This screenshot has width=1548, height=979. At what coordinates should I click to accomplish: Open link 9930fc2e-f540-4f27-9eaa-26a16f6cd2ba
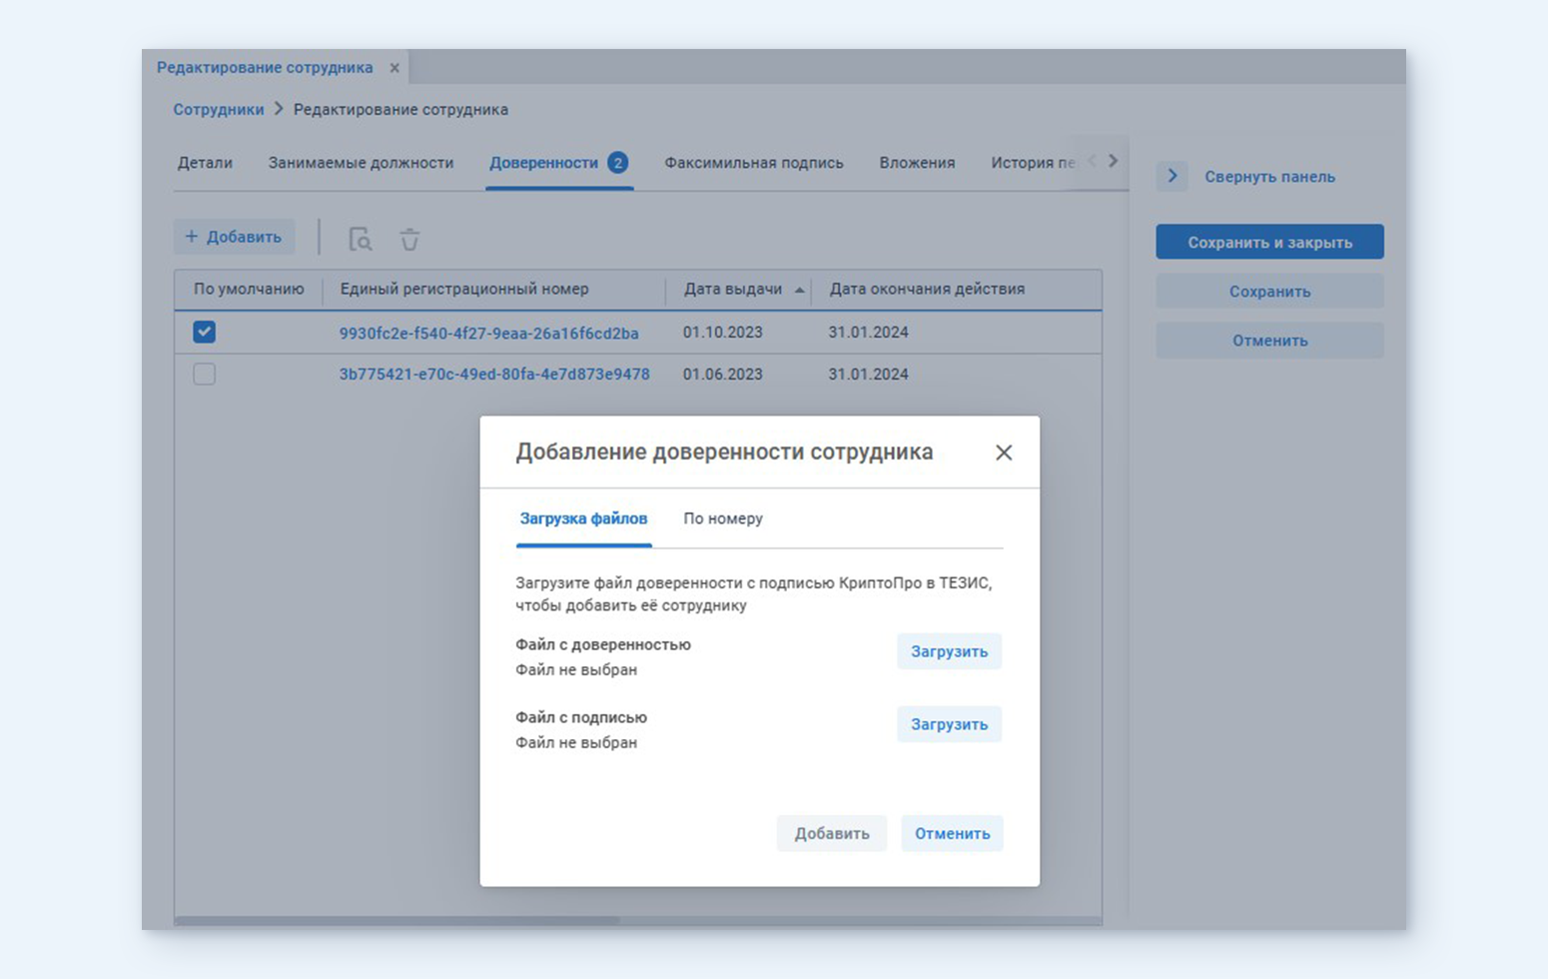pyautogui.click(x=488, y=334)
